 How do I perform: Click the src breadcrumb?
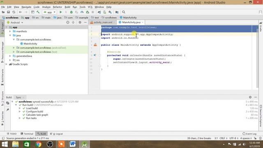(36, 18)
